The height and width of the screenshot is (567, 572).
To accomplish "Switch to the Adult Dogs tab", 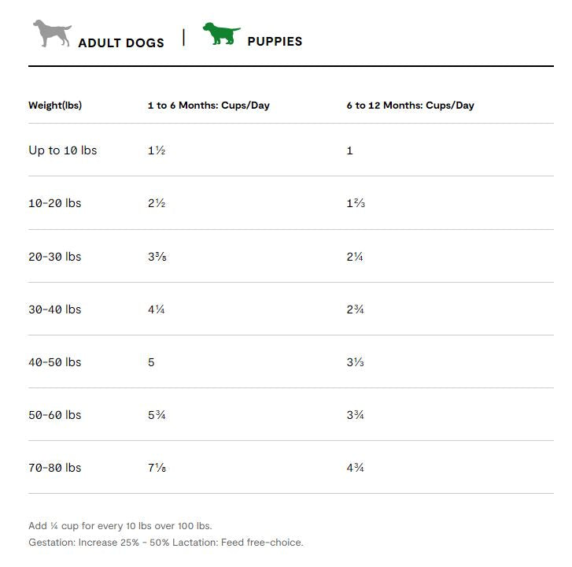I will coord(121,43).
